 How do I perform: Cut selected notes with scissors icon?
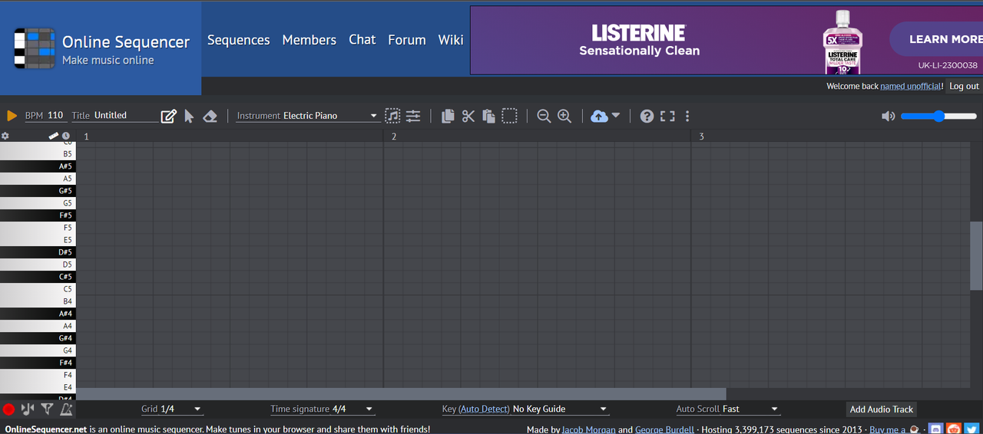coord(468,116)
